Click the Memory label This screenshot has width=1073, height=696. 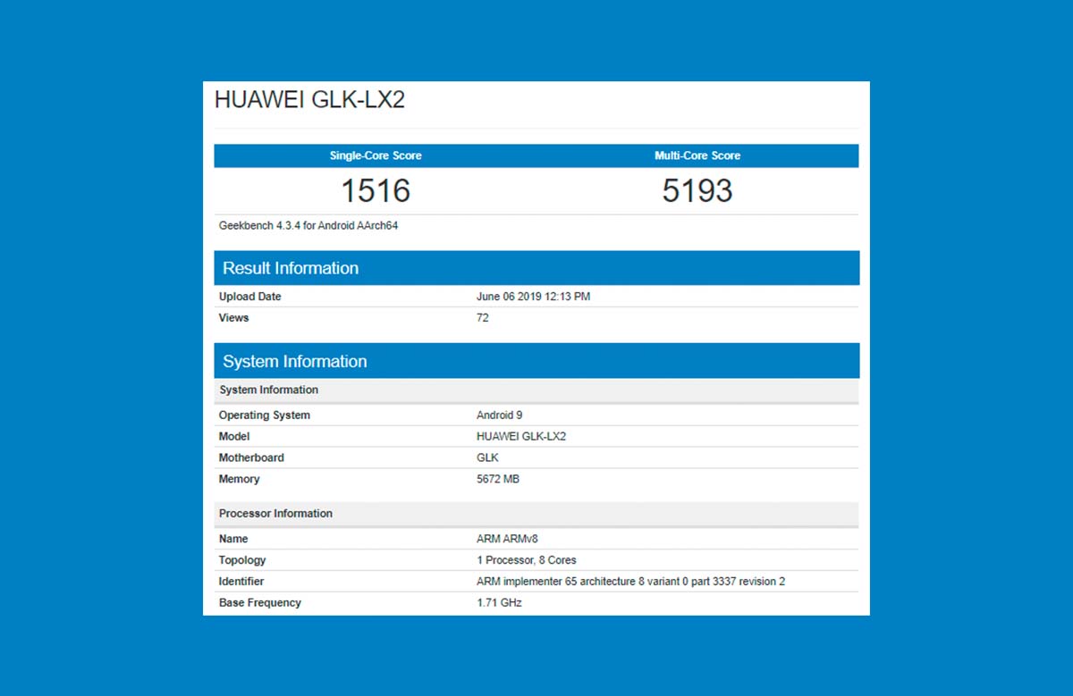(x=240, y=480)
